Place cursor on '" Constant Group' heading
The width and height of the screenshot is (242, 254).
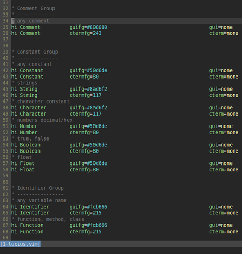pyautogui.click(x=35, y=52)
